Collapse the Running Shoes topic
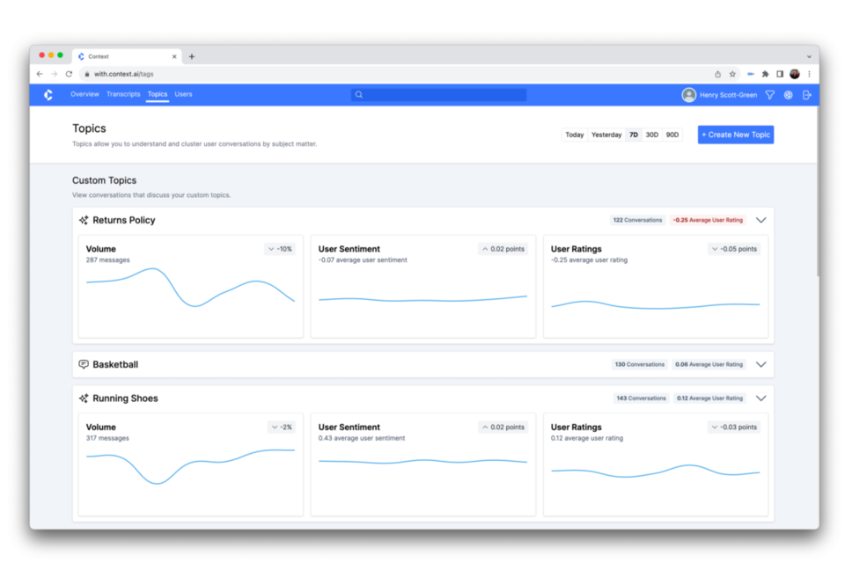The height and width of the screenshot is (563, 845). pos(761,398)
